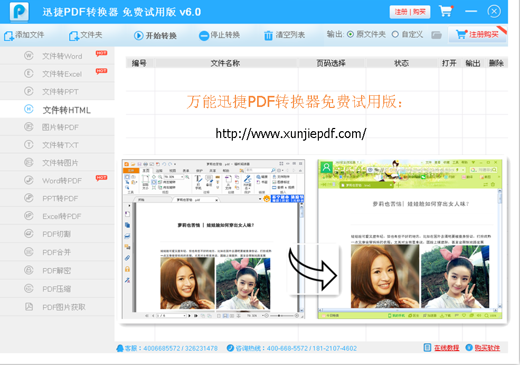The image size is (520, 365).
Task: Open PDF合并 merge function
Action: click(58, 252)
